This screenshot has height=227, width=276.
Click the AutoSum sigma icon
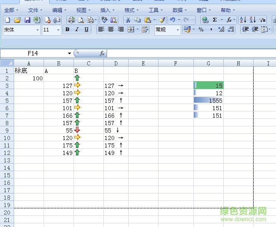pyautogui.click(x=215, y=19)
